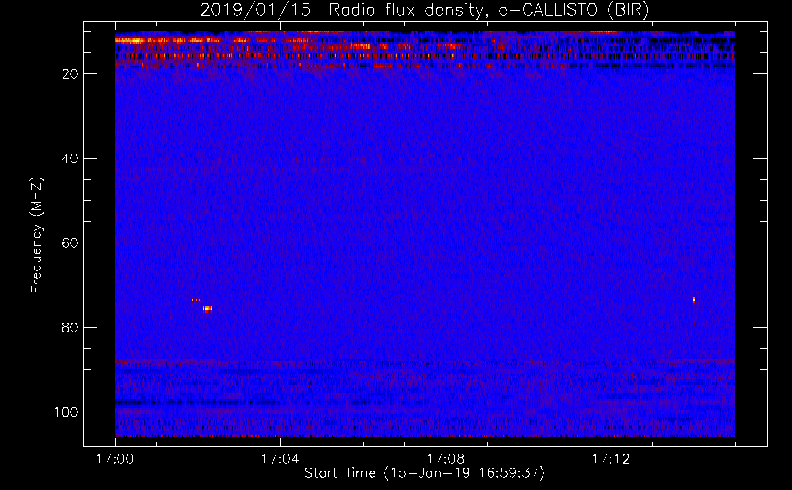Select the "17:04" time tick label
792x490 pixels.
[280, 459]
